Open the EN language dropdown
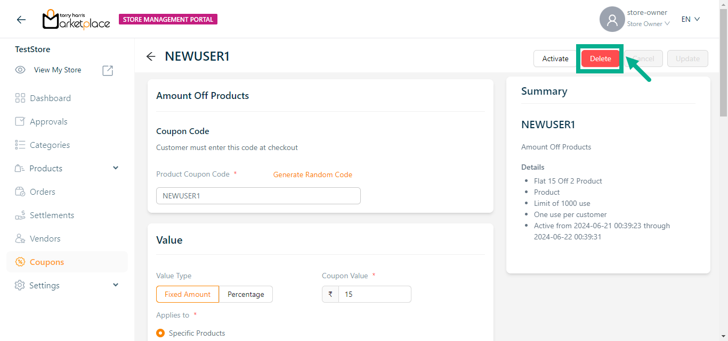 (690, 19)
